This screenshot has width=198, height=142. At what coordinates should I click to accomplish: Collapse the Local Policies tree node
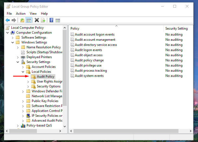[23, 72]
